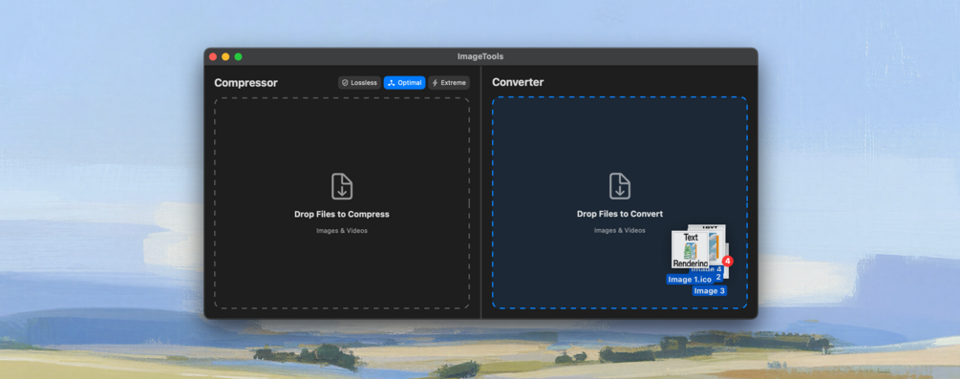Close the ImageTools window

pos(213,56)
